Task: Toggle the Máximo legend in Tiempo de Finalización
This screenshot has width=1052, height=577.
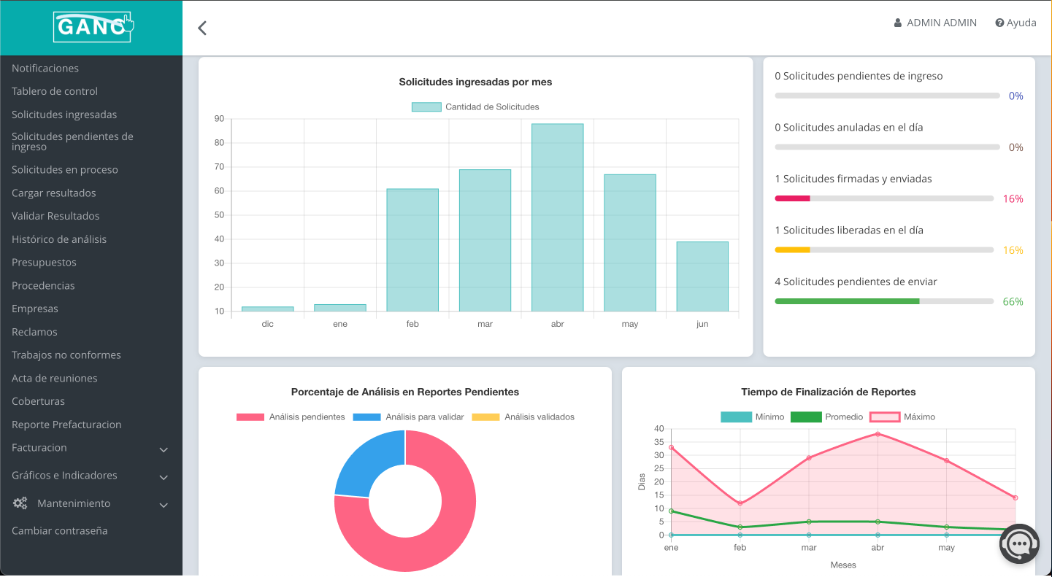Action: (x=911, y=417)
